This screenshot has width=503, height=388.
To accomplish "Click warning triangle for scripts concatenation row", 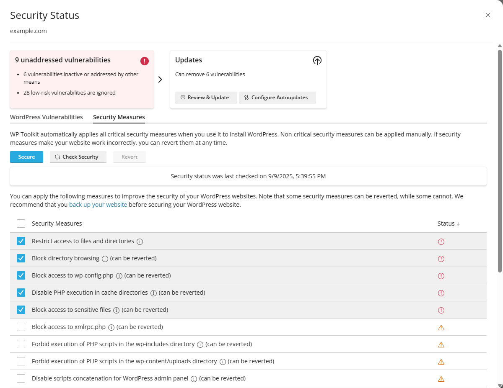I will (x=441, y=379).
